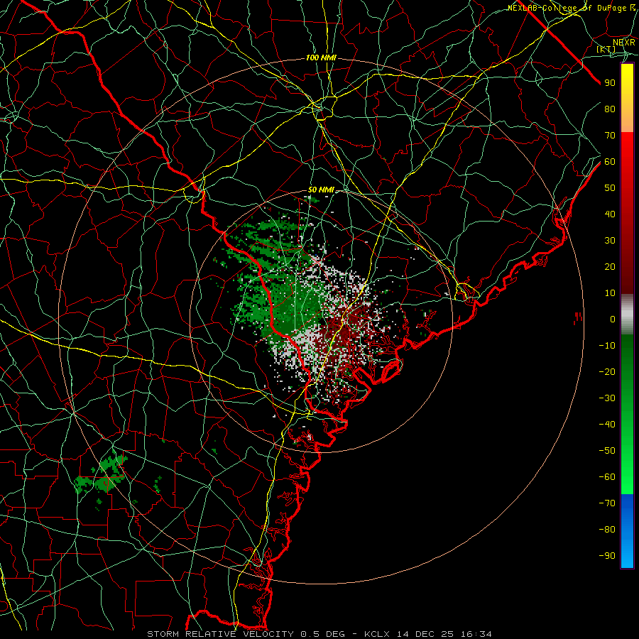Click the positive 80 knots scale label
The image size is (639, 639).
pyautogui.click(x=610, y=109)
